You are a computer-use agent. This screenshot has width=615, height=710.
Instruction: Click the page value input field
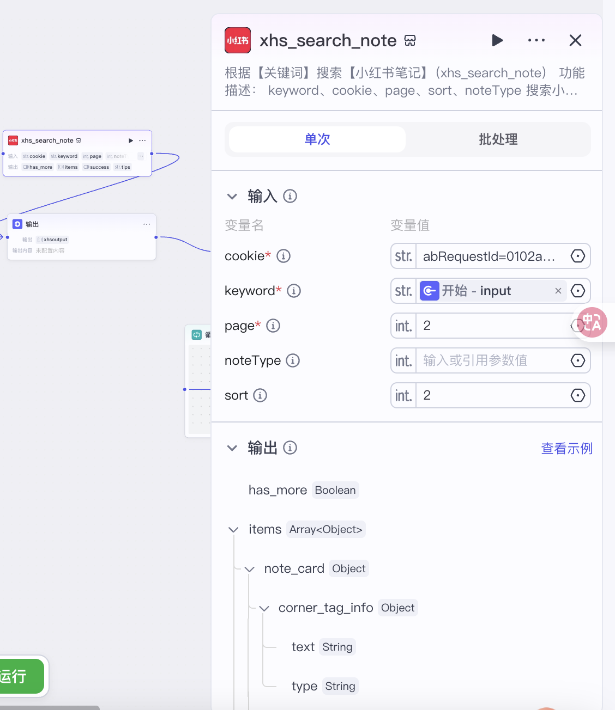(491, 326)
